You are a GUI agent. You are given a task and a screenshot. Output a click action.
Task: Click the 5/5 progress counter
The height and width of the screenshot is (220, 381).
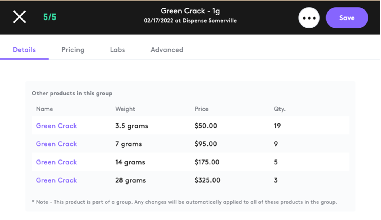50,17
